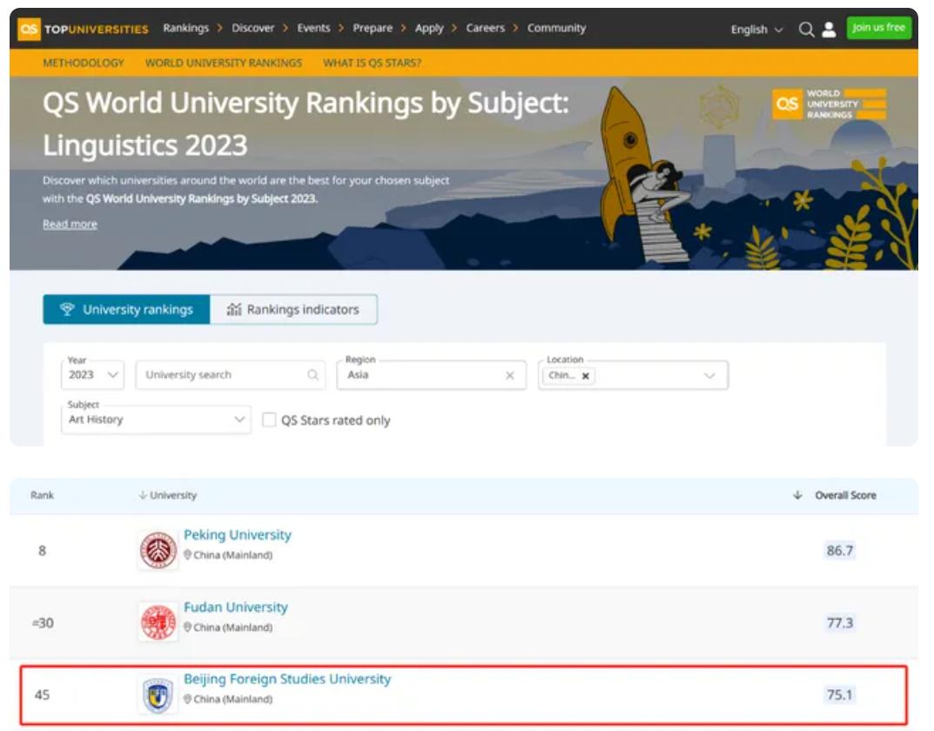
Task: Clear the Asia region filter
Action: [510, 375]
